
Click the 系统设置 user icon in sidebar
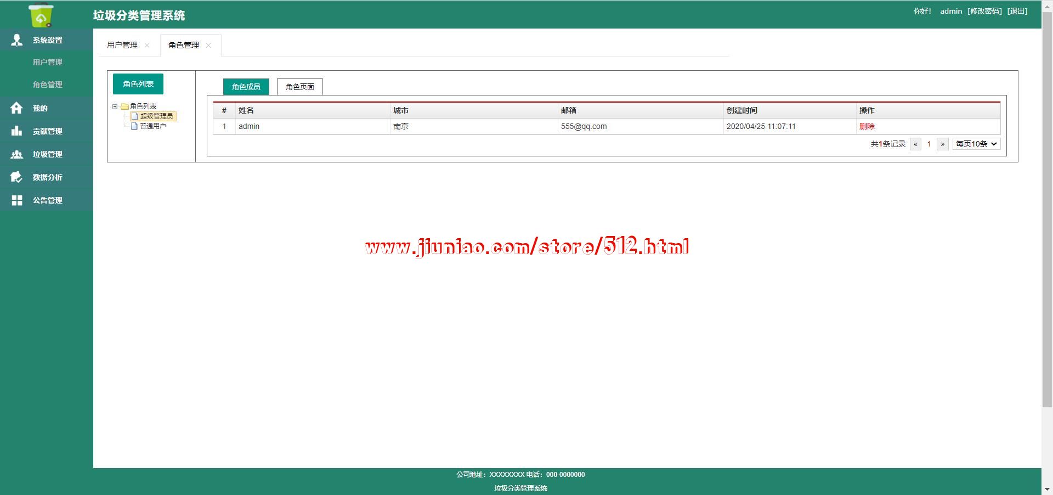17,40
